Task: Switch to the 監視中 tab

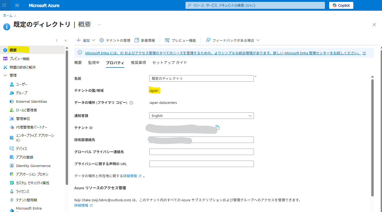Action: pyautogui.click(x=94, y=63)
